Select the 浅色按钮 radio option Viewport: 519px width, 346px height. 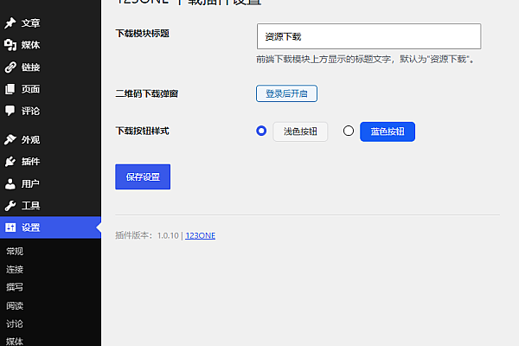[261, 131]
